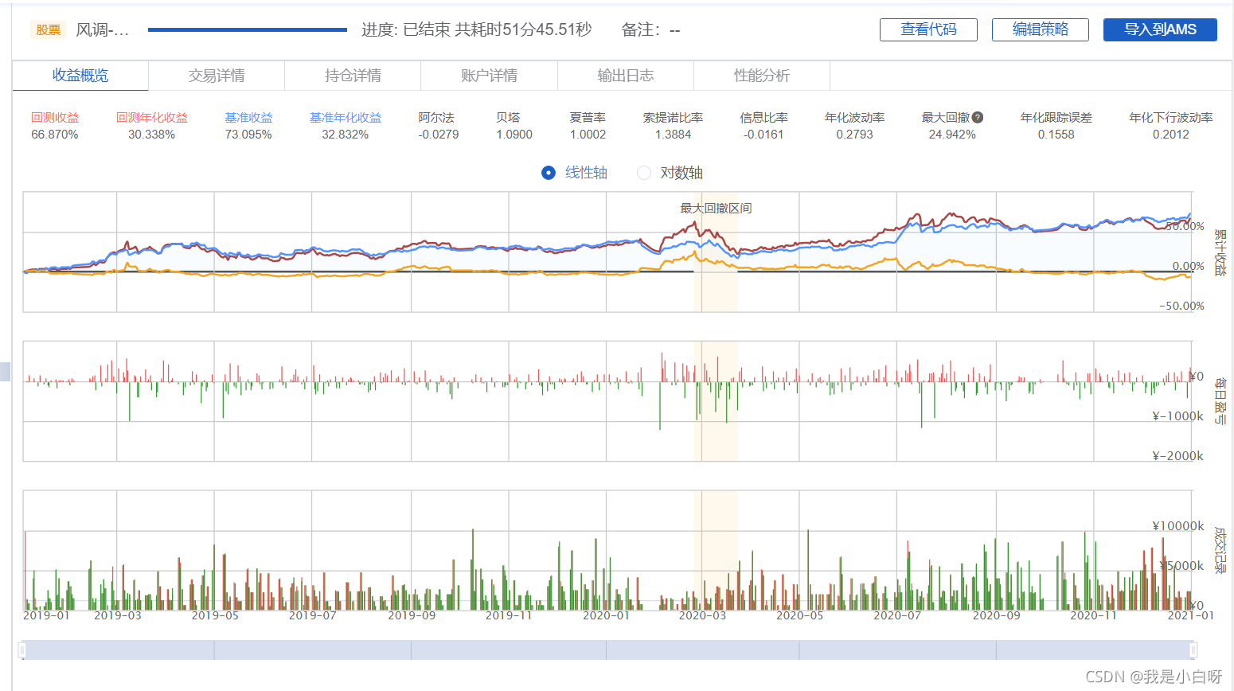Click the 股票 tag icon
Image resolution: width=1234 pixels, height=691 pixels.
pyautogui.click(x=49, y=29)
